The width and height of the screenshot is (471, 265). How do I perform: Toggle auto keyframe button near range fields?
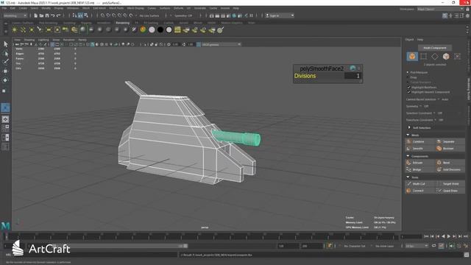[330, 246]
